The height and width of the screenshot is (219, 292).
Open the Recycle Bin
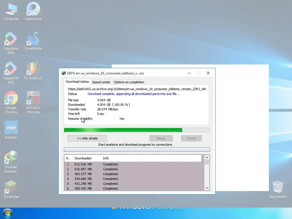click(278, 189)
